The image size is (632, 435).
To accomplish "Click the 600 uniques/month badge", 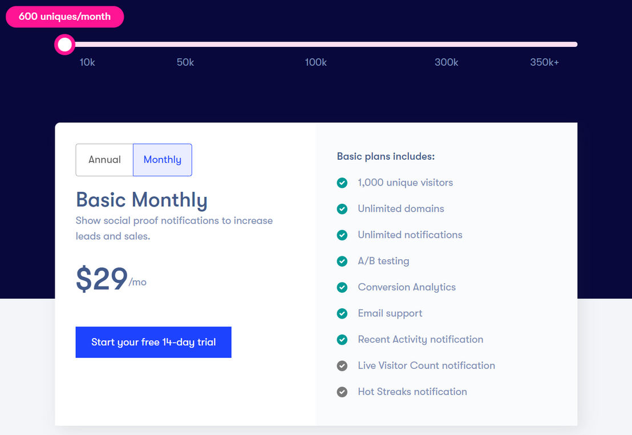I will (65, 17).
